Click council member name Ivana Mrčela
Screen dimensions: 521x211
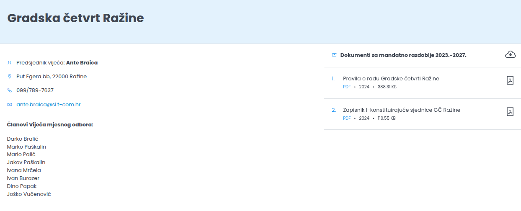click(x=24, y=170)
